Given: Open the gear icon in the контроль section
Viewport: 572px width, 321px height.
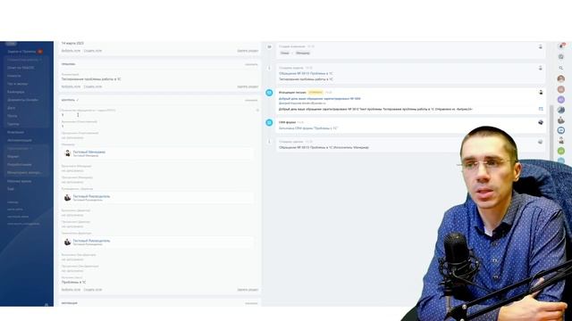Looking at the screenshot, I should tap(257, 110).
